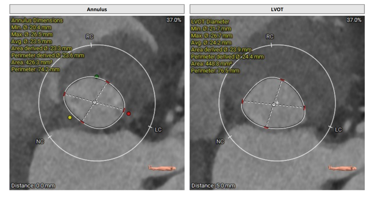Click the top red diameter endpoint on LVOT contour
Image resolution: width=372 pixels, height=198 pixels.
[x=282, y=80]
